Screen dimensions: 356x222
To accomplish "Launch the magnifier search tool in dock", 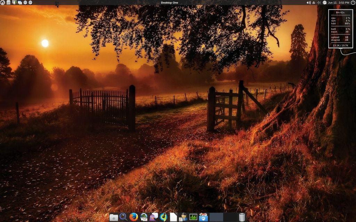I will point(123,217).
